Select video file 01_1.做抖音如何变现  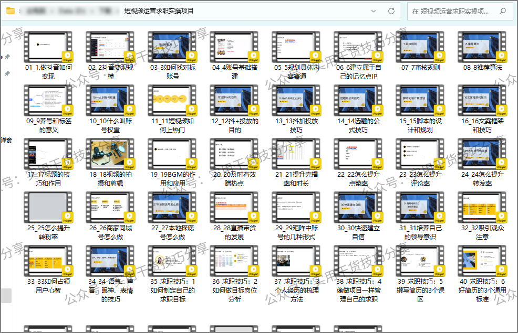point(49,47)
